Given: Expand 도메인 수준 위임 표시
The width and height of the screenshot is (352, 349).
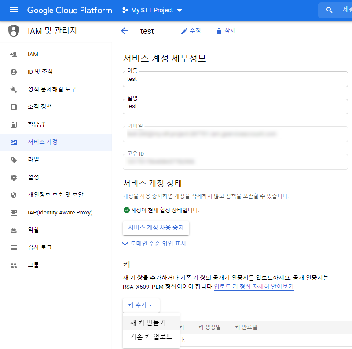Looking at the screenshot, I should (154, 244).
